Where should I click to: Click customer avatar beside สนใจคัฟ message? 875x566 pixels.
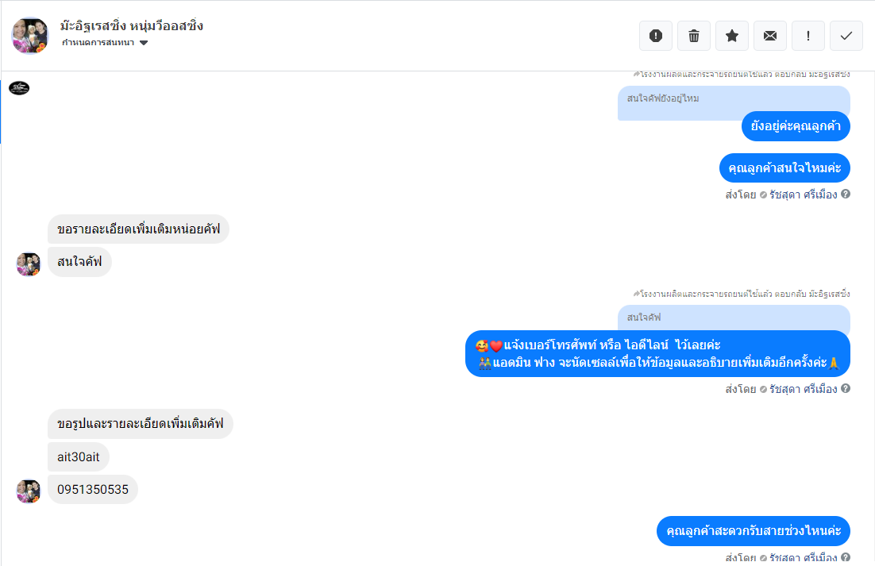click(x=28, y=264)
